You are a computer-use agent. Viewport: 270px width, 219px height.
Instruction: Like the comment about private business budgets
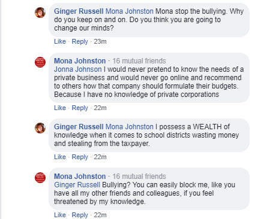[x=60, y=108]
